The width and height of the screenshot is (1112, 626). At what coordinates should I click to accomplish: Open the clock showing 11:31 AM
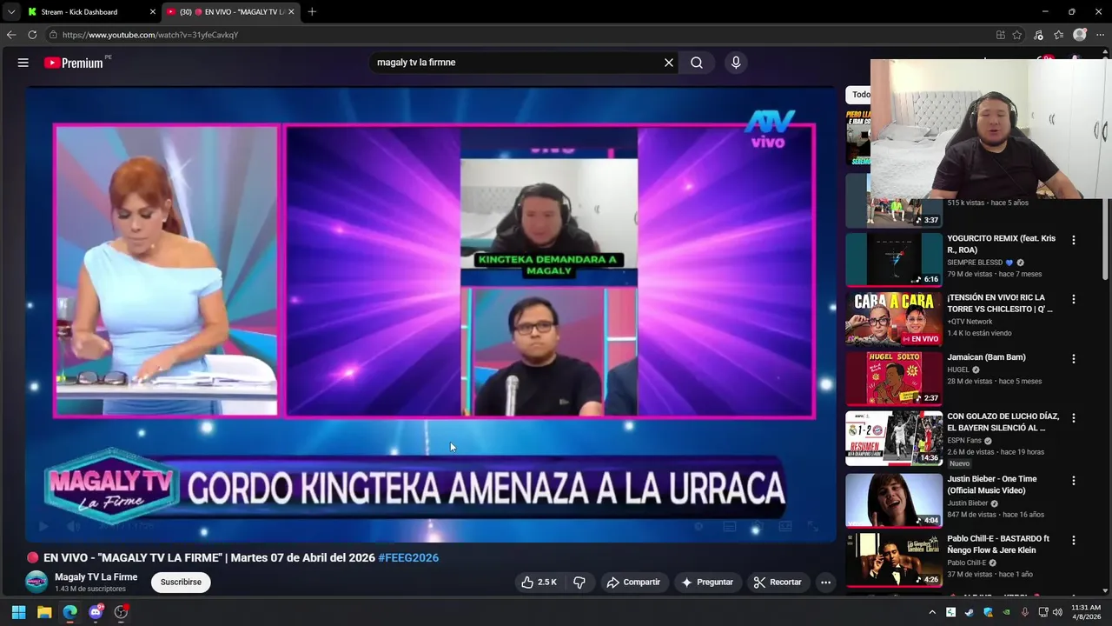[x=1086, y=612]
